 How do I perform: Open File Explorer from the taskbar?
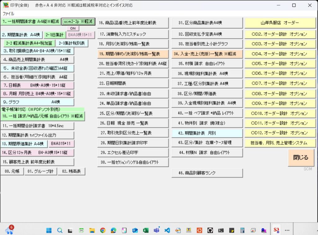[x=92, y=230]
